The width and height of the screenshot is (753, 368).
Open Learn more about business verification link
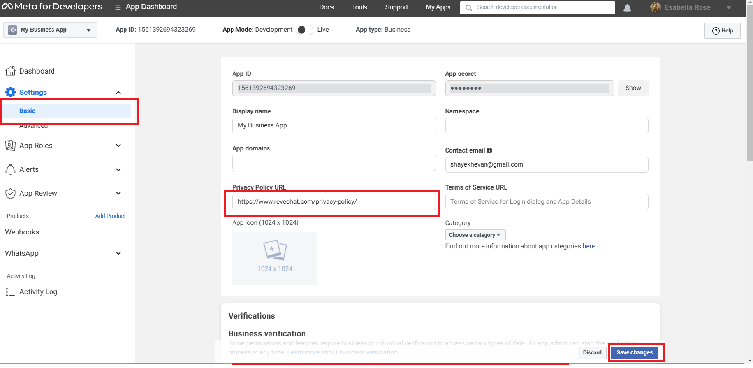tap(343, 352)
